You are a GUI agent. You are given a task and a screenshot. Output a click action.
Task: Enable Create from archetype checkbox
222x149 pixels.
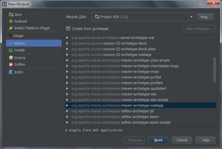point(68,29)
